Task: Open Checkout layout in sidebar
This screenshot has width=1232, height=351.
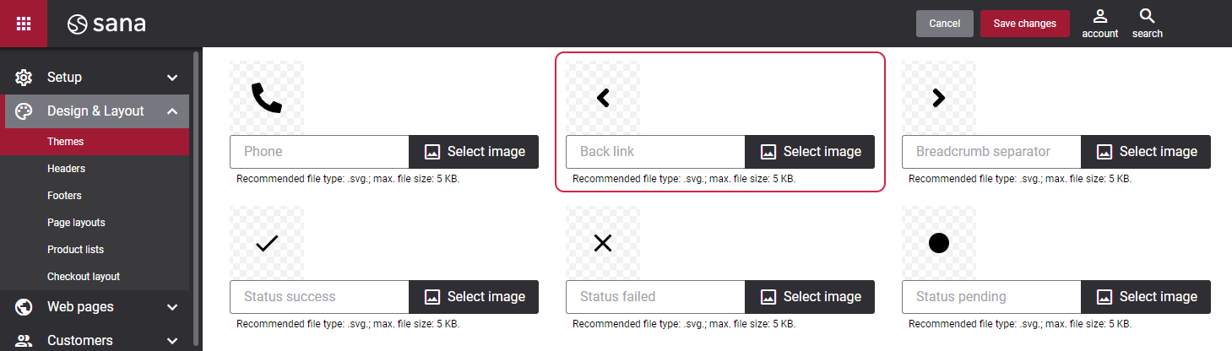Action: 84,277
